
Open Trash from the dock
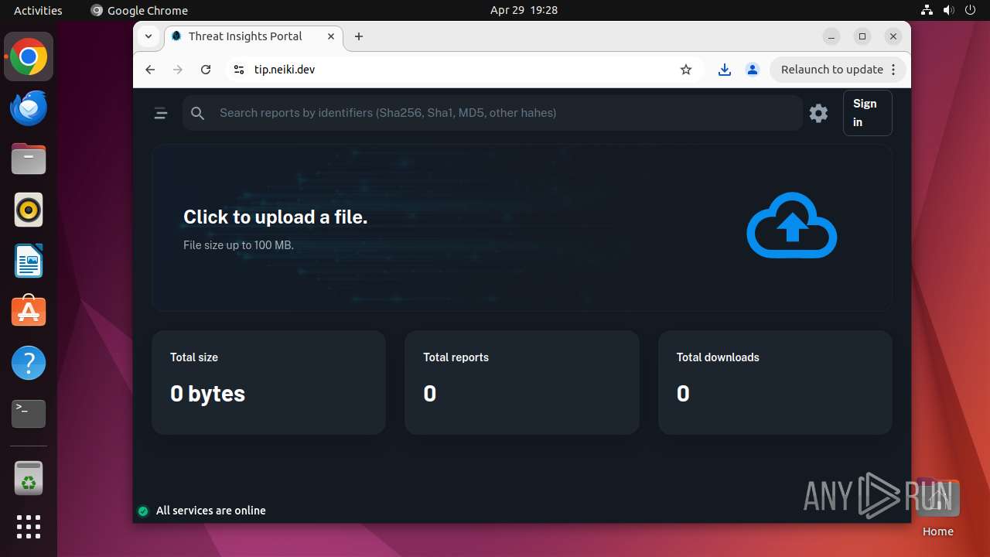click(29, 478)
